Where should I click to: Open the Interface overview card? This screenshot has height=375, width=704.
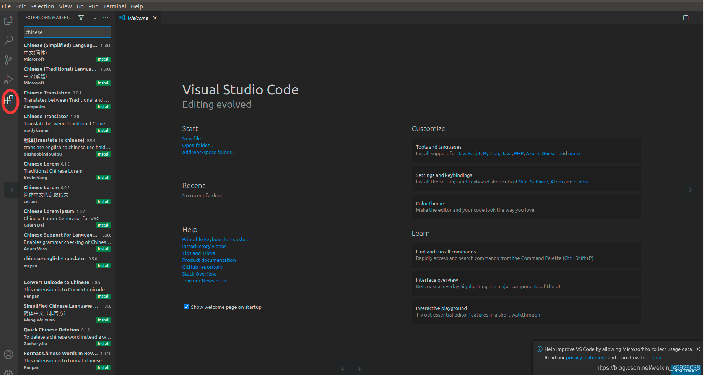526,283
